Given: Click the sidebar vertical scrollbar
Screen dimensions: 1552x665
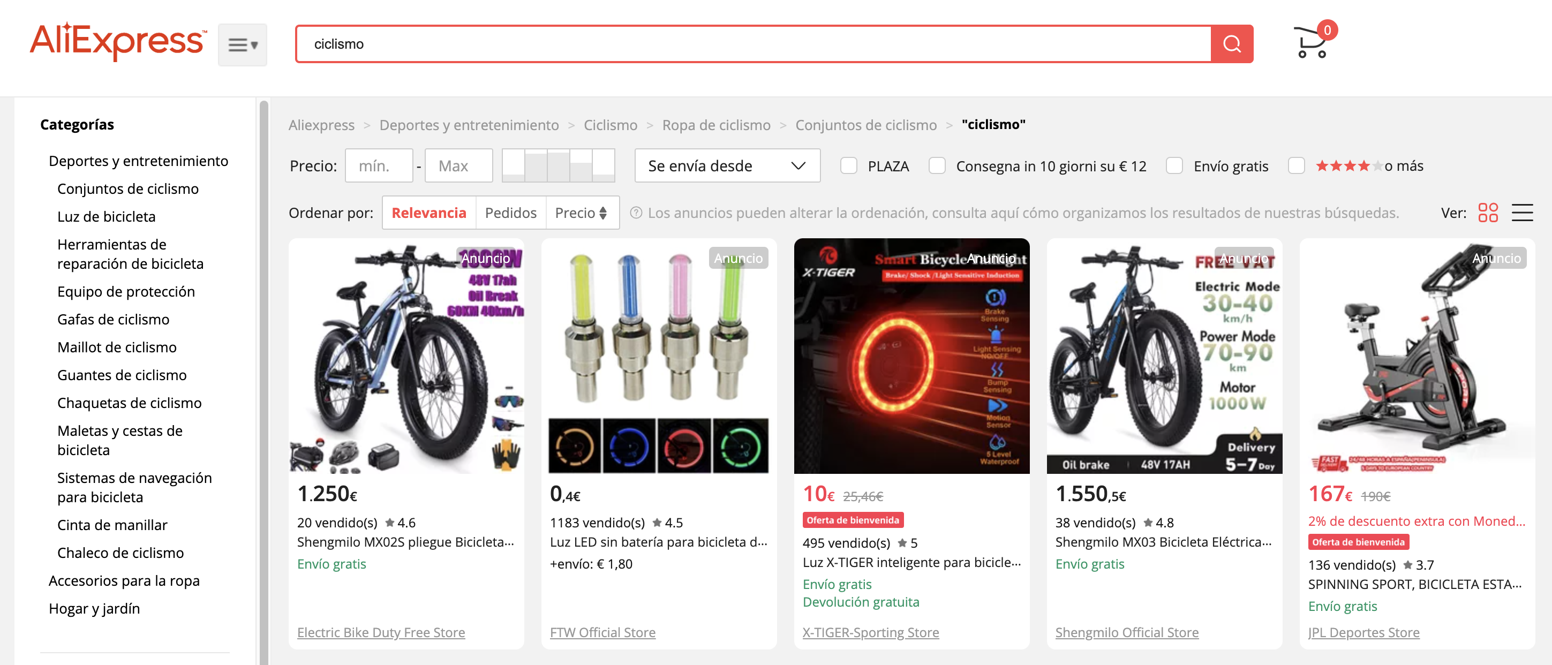Looking at the screenshot, I should [x=263, y=382].
